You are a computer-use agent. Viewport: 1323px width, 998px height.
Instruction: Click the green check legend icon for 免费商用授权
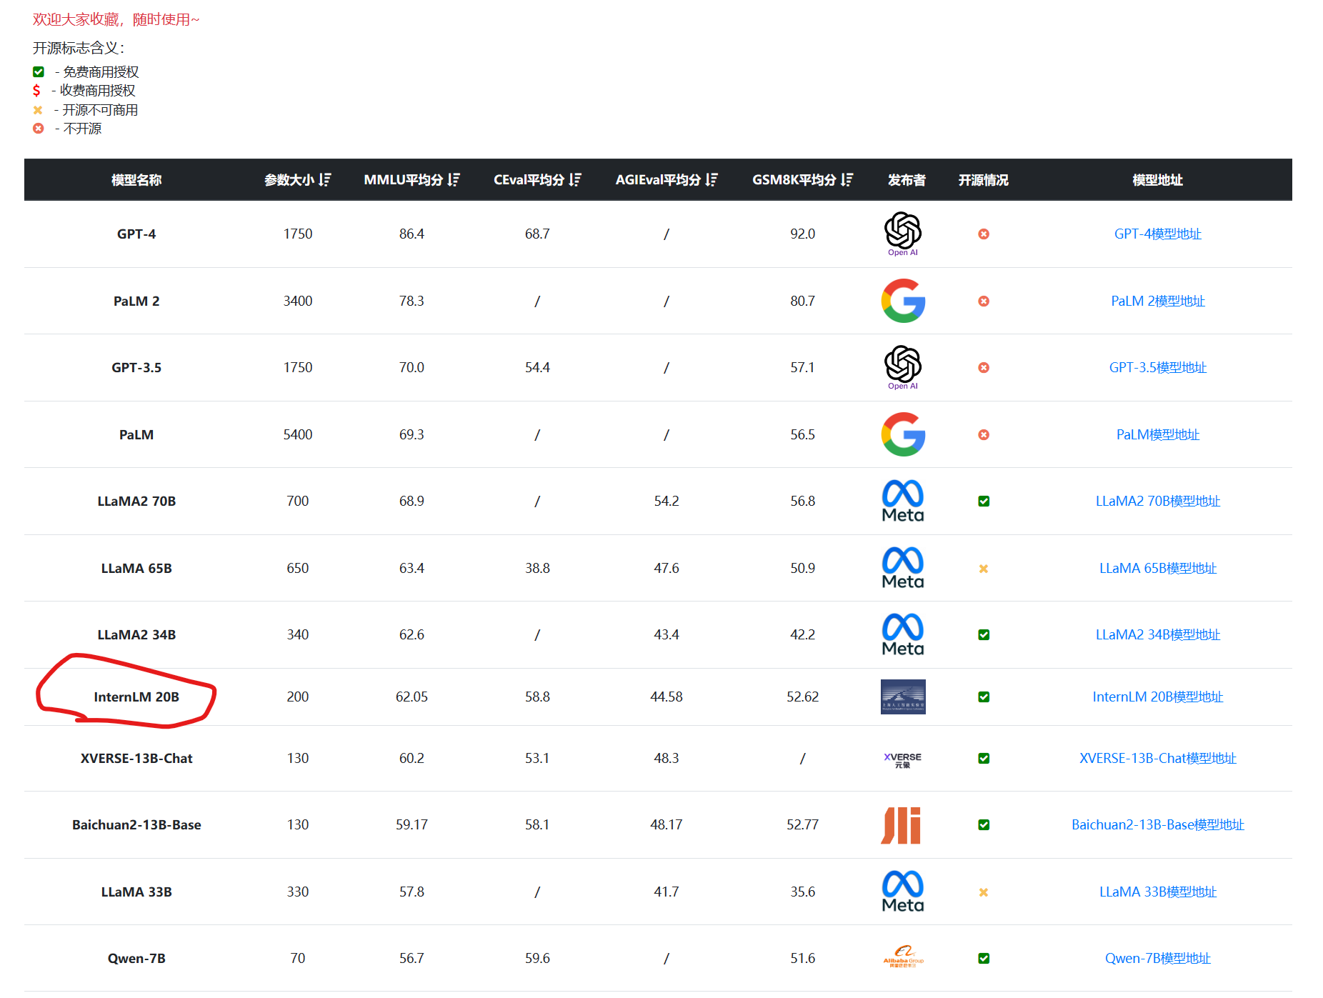tap(39, 72)
